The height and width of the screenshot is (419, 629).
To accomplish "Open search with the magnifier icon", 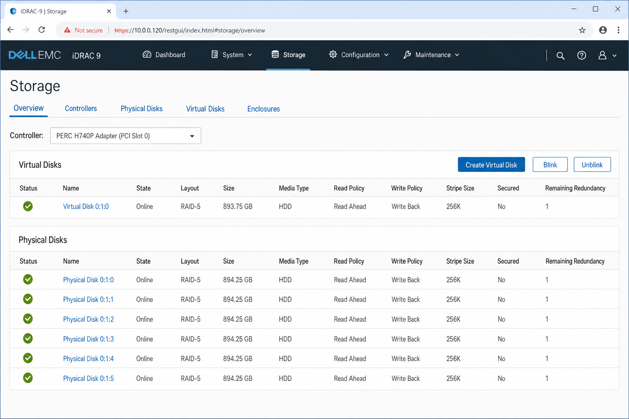I will 561,56.
